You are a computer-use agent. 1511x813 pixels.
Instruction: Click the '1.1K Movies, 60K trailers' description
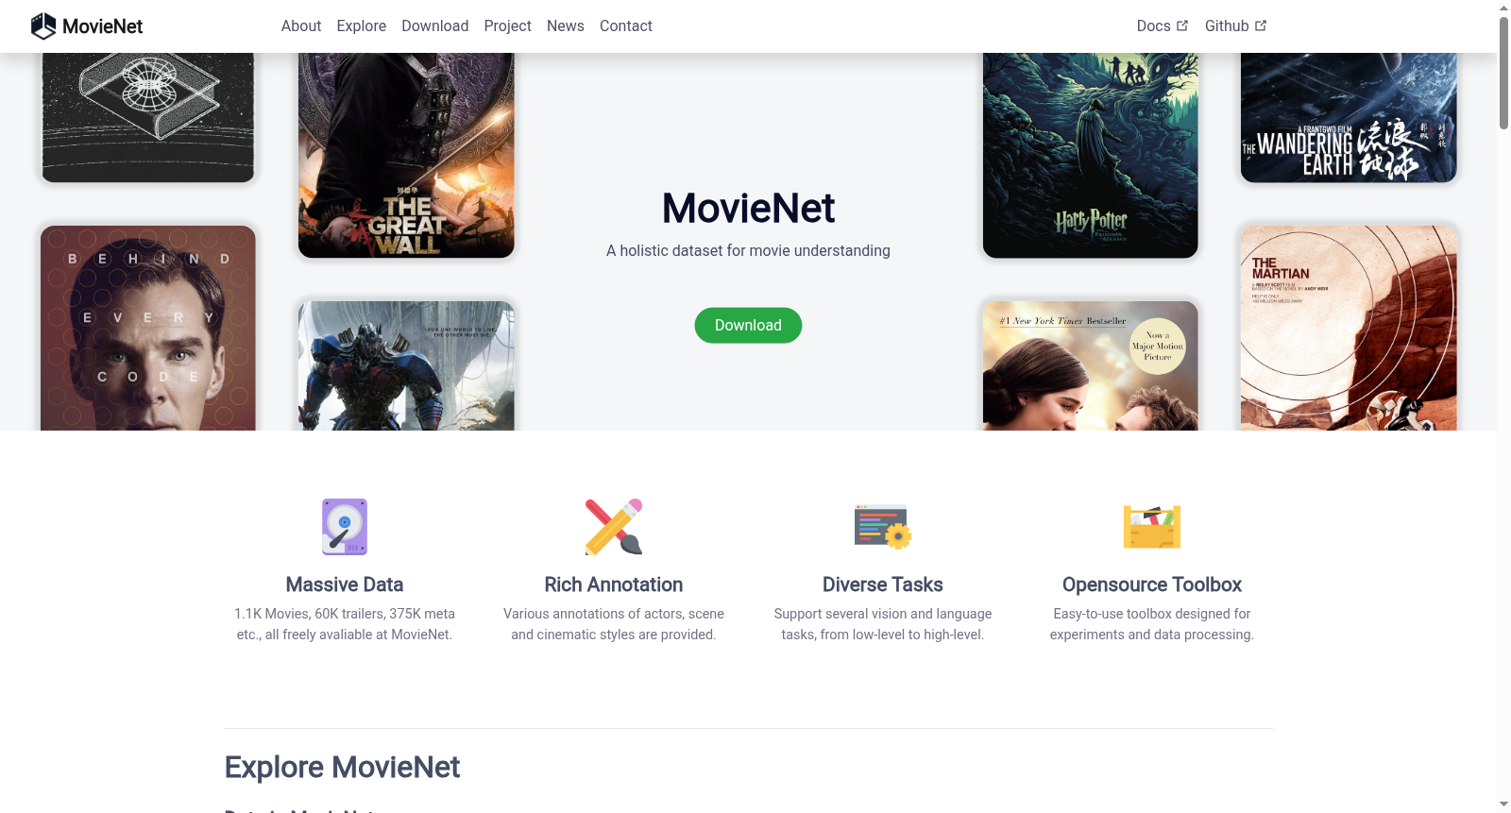coord(345,624)
